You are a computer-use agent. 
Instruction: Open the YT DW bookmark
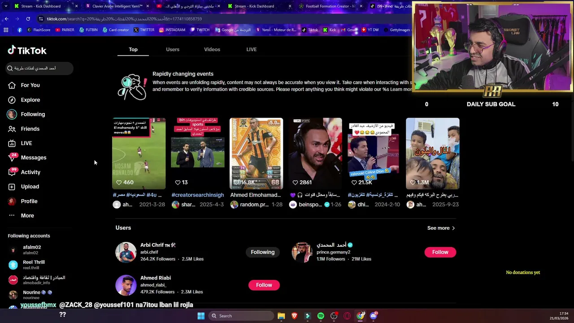point(370,30)
